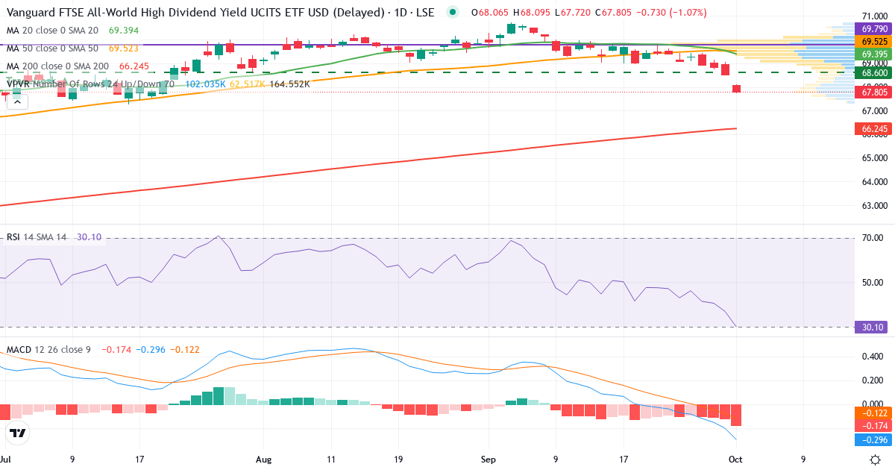Click the VPVR down volume 62.517K
Image resolution: width=895 pixels, height=470 pixels.
point(248,84)
